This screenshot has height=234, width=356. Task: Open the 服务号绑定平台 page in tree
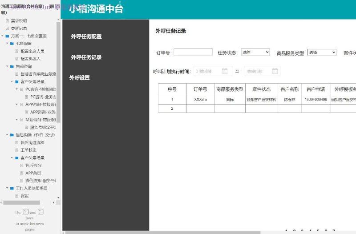point(43,127)
